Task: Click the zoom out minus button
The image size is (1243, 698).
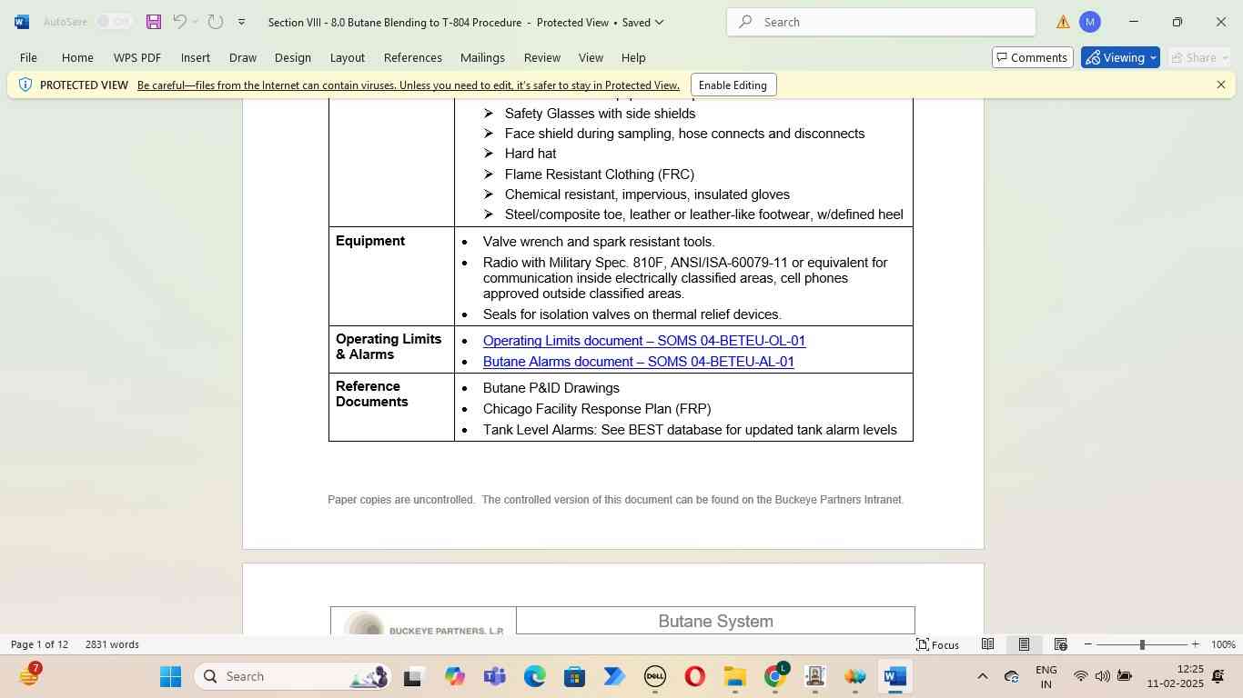Action: pos(1087,644)
